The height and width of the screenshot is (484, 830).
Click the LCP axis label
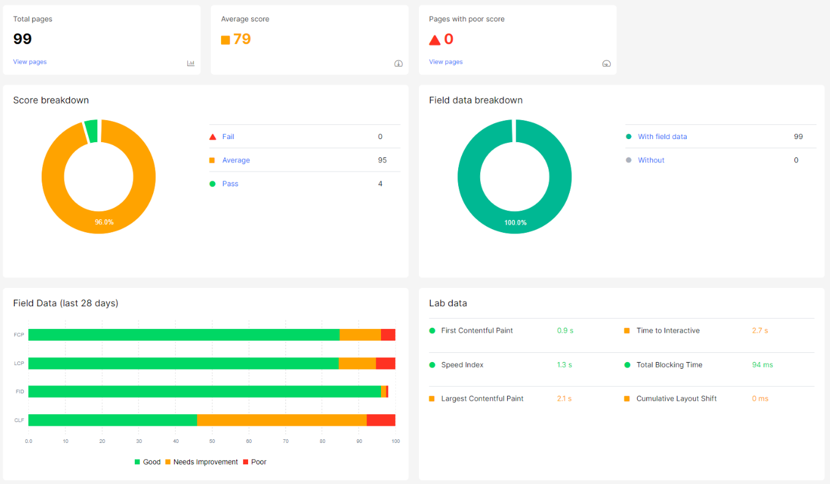[x=19, y=363]
